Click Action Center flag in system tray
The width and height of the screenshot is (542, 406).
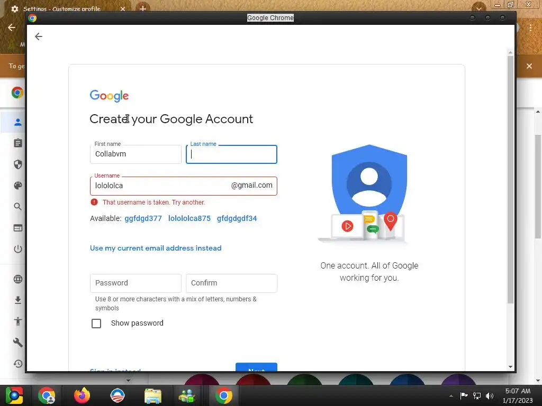(x=464, y=395)
